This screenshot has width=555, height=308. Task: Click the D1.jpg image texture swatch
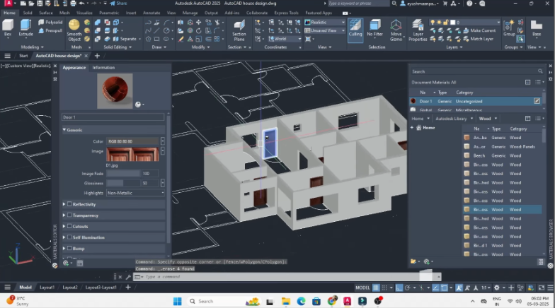(133, 155)
